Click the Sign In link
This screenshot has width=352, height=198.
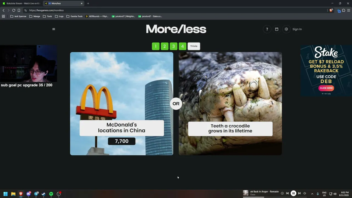coord(297,29)
